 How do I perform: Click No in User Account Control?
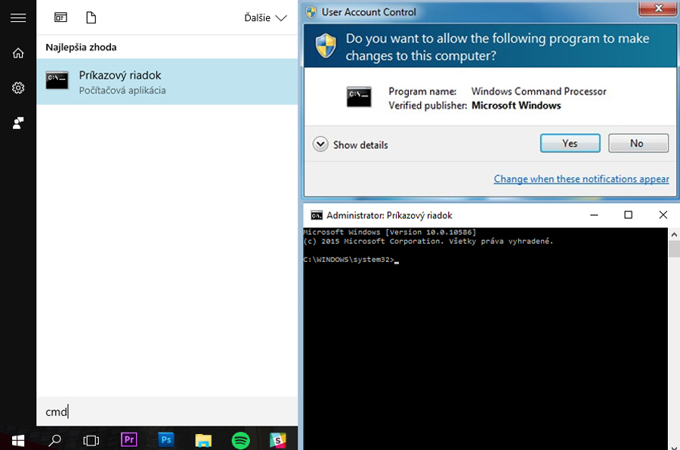tap(638, 143)
